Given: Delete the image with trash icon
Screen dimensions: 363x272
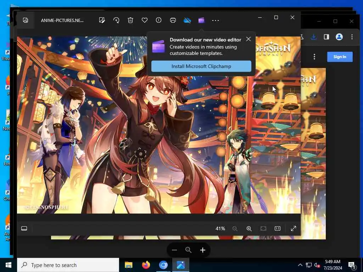Looking at the screenshot, I should tap(130, 20).
